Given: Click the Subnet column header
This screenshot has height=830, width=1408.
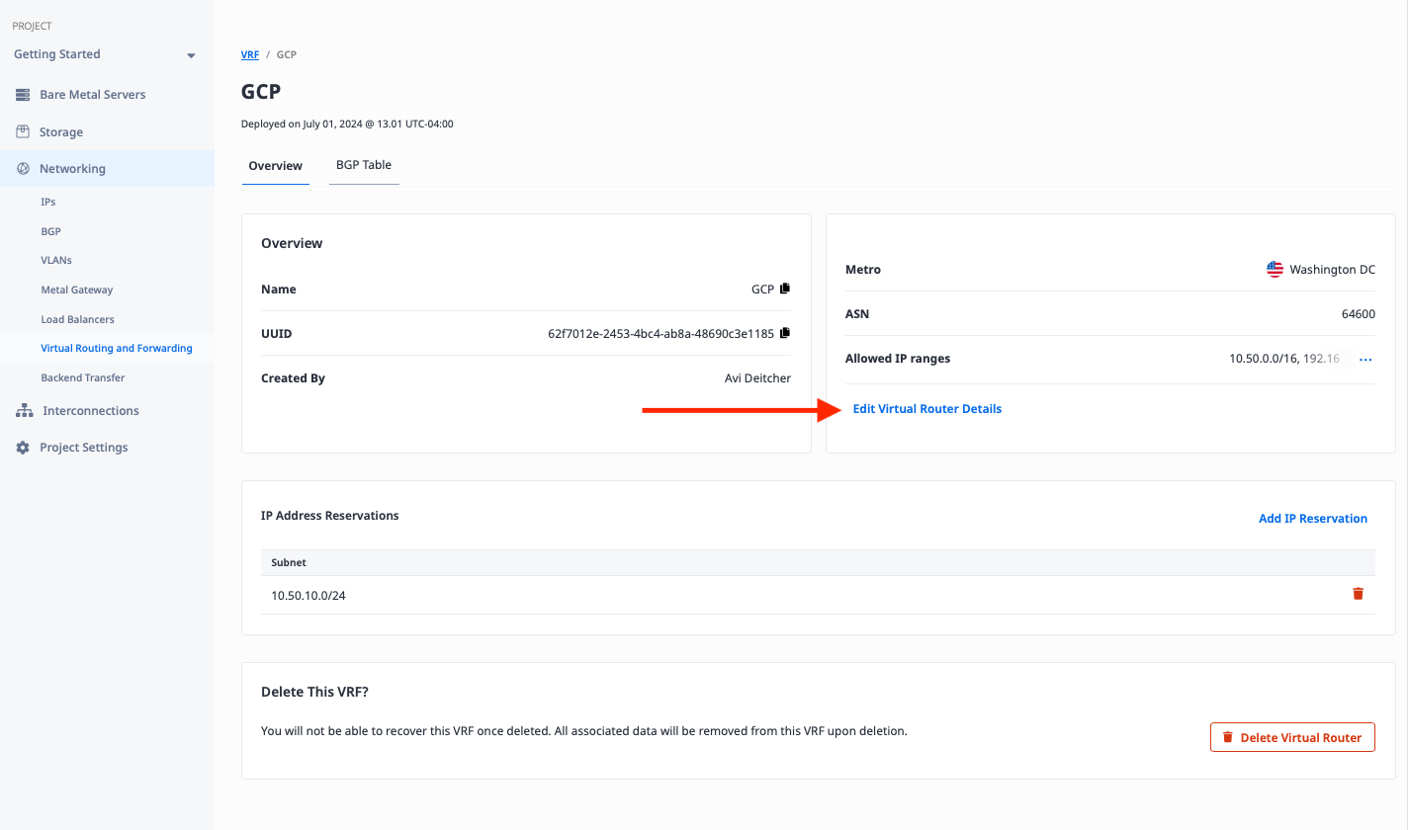Looking at the screenshot, I should [289, 562].
